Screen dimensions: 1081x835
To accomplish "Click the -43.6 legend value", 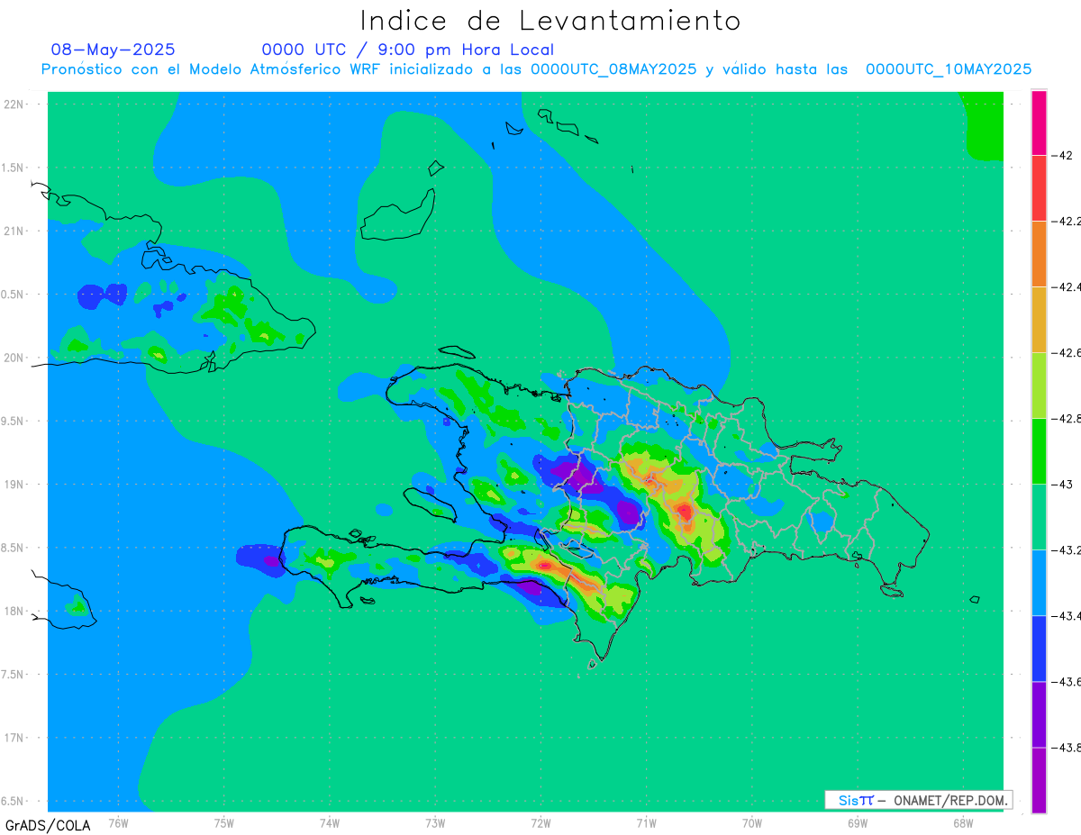I will coord(1067,682).
